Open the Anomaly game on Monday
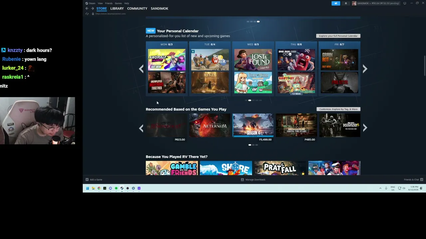 (x=167, y=60)
